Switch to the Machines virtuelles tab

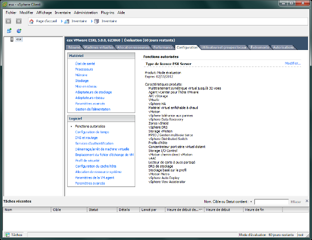coord(99,47)
